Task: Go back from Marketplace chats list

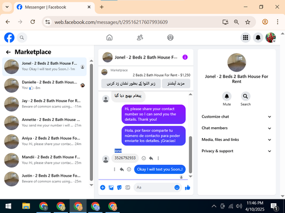Action: [x=8, y=52]
